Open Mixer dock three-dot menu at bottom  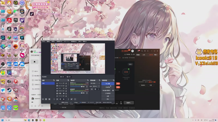(x=75, y=99)
